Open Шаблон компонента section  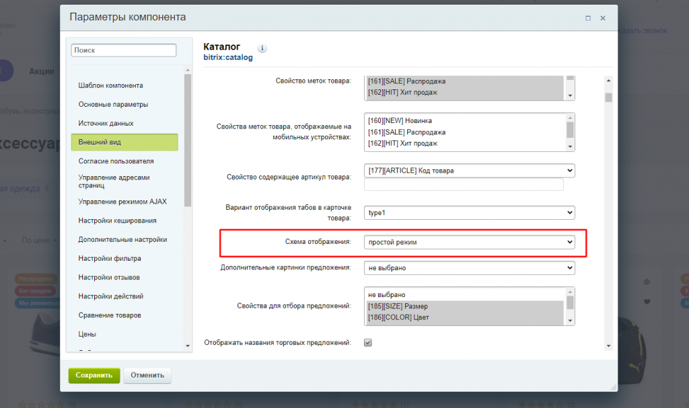point(111,85)
